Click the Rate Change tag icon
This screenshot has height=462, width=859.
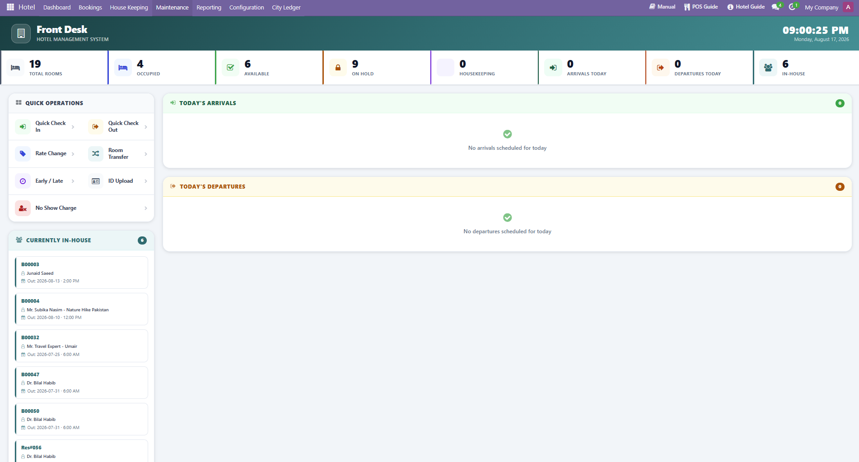click(x=23, y=154)
